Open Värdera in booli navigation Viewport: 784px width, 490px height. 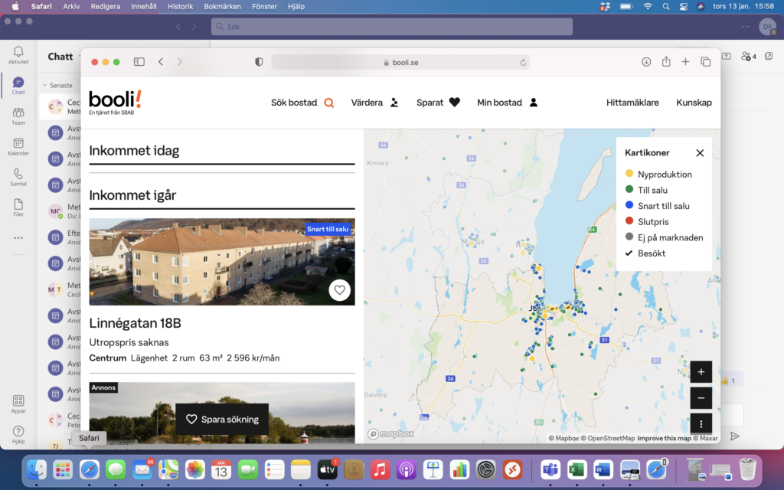374,103
